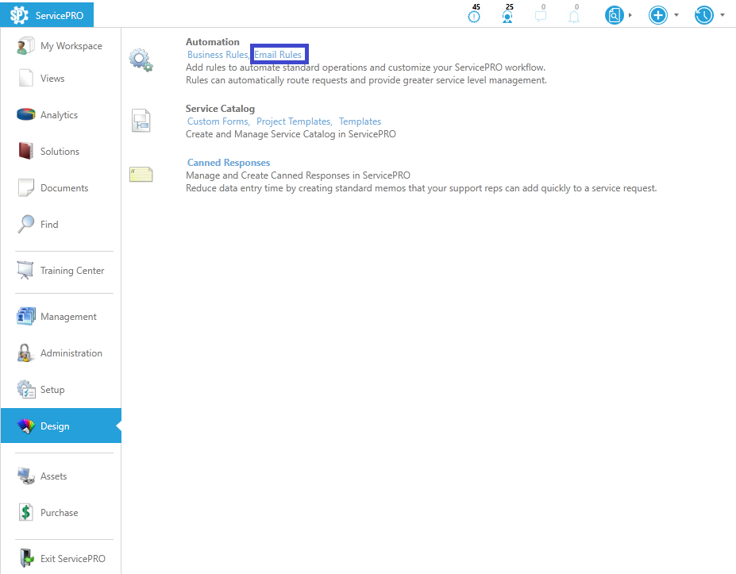Go to Management label

coord(68,317)
